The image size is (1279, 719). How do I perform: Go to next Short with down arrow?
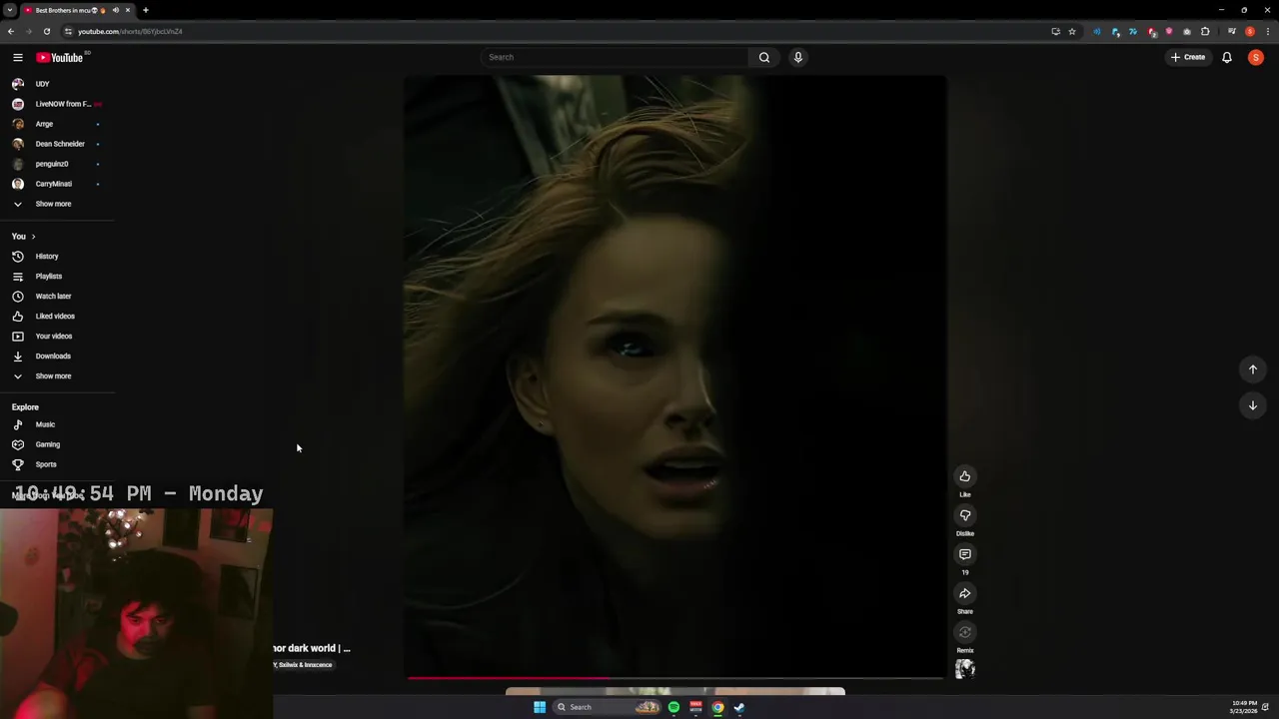[x=1252, y=405]
